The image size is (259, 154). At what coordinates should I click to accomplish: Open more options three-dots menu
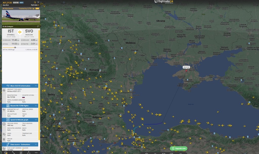click(x=36, y=153)
